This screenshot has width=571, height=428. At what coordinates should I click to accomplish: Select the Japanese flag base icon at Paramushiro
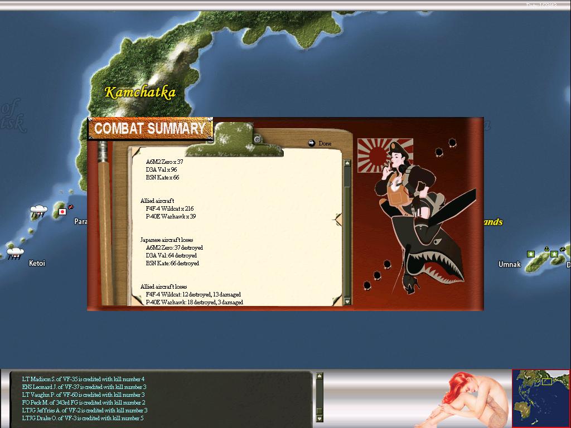pos(62,211)
